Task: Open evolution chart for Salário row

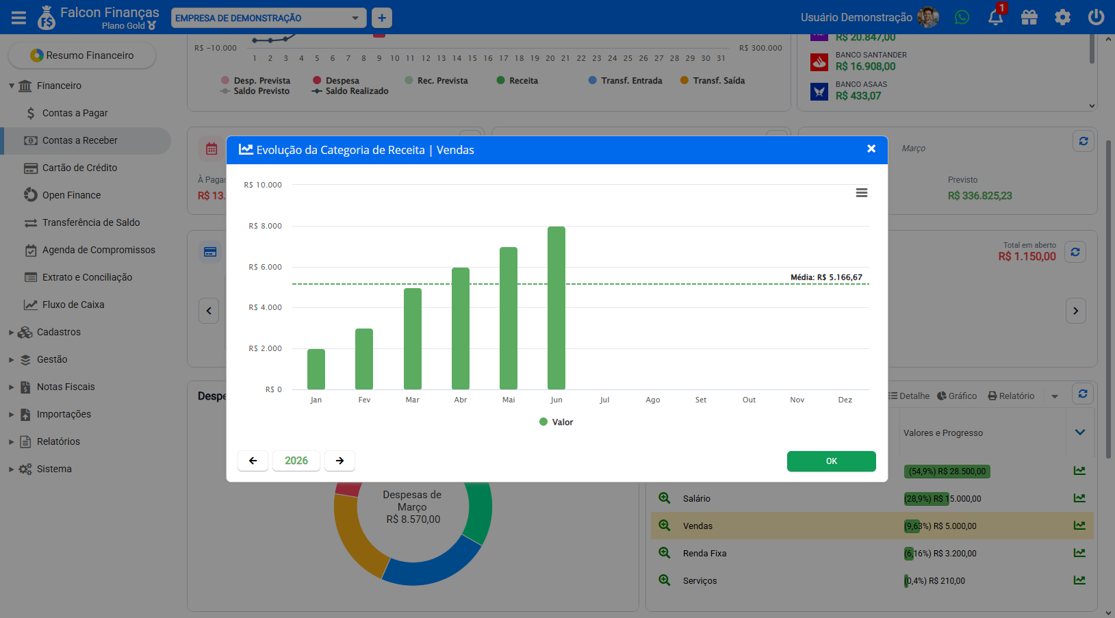Action: point(1079,498)
